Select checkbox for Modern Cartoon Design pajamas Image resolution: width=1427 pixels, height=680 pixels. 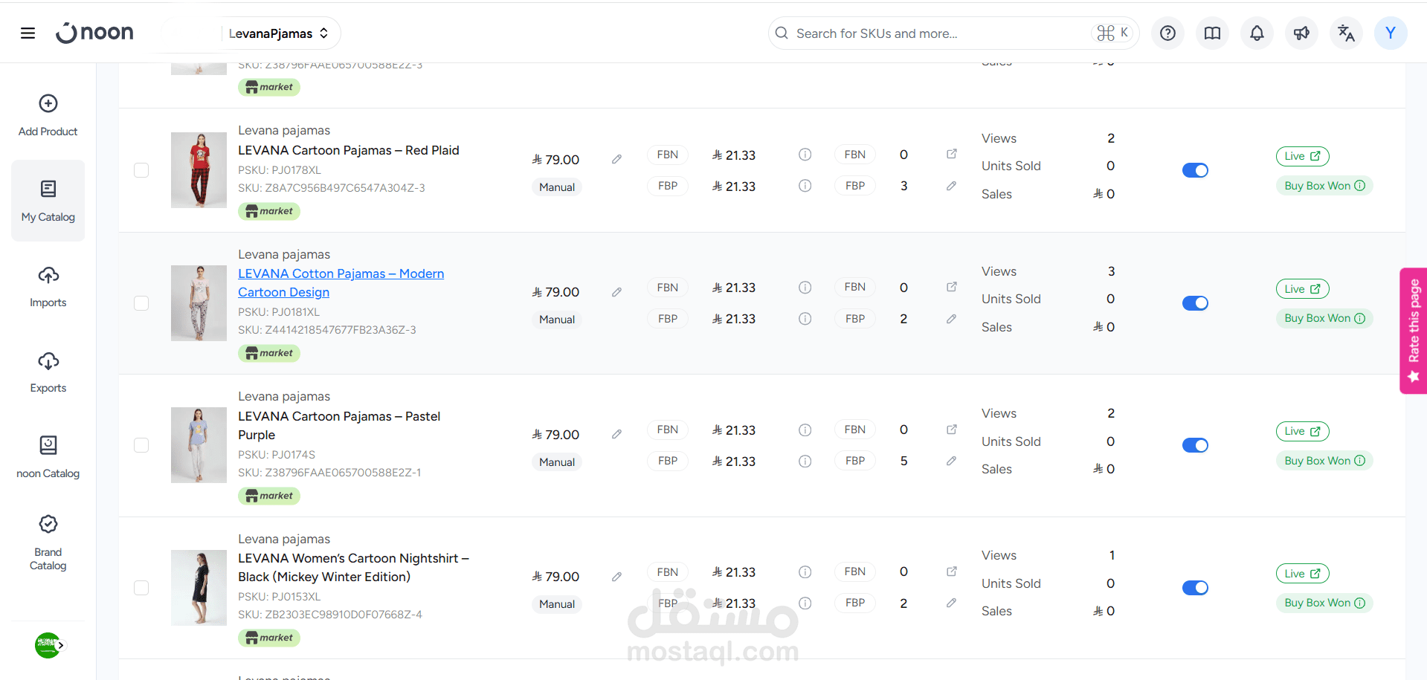(141, 303)
